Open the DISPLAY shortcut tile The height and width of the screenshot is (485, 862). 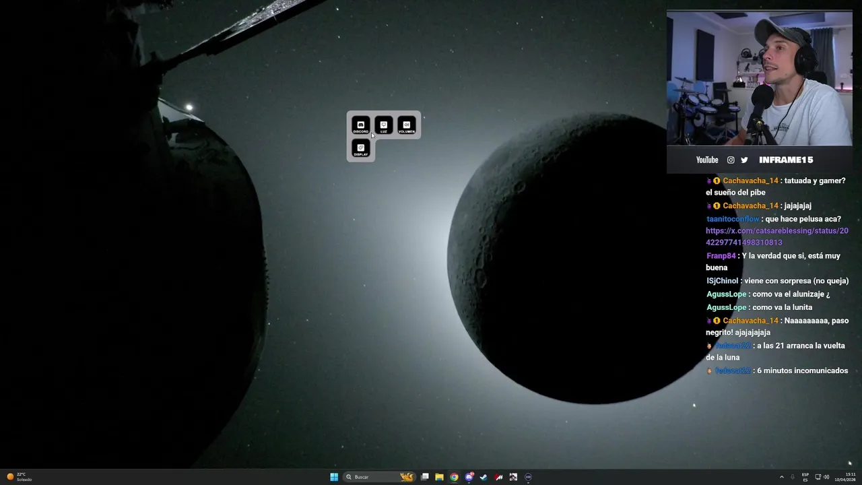tap(360, 148)
